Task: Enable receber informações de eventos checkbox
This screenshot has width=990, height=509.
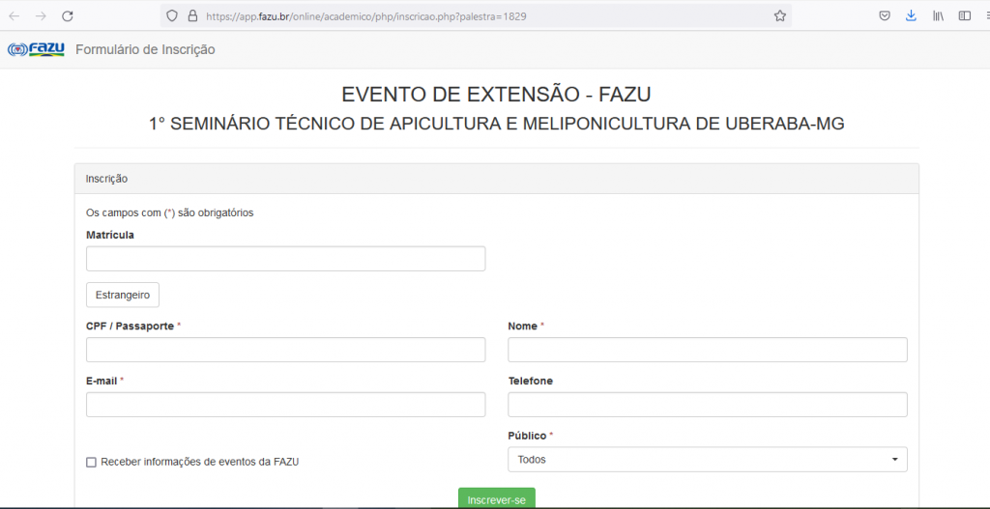Action: click(92, 463)
